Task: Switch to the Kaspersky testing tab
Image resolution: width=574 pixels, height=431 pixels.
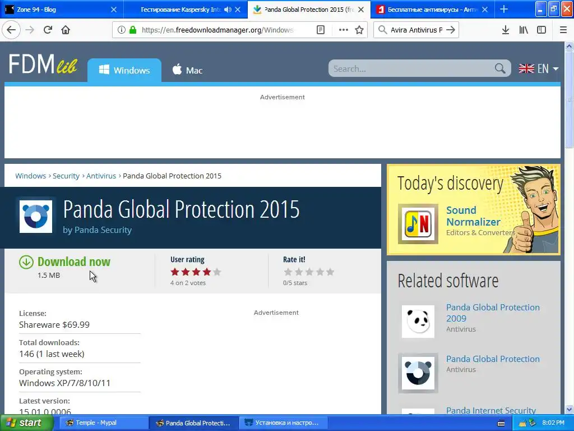Action: (x=180, y=10)
